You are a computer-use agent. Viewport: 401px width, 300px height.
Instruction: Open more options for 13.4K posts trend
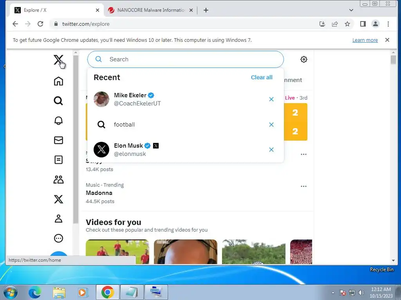(x=303, y=154)
